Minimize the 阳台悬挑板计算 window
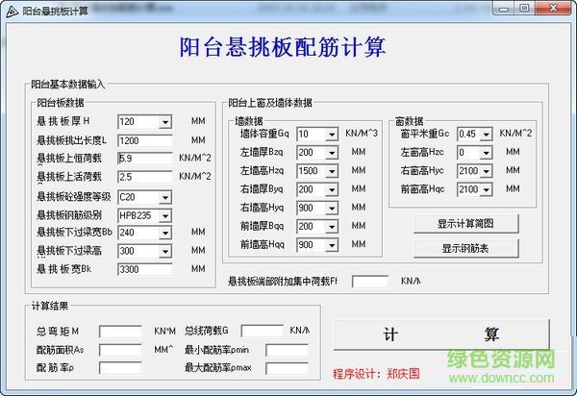Viewport: 577px width, 396px height. 504,8
